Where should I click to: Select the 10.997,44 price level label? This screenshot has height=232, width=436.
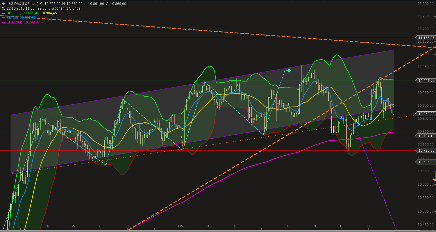[426, 81]
